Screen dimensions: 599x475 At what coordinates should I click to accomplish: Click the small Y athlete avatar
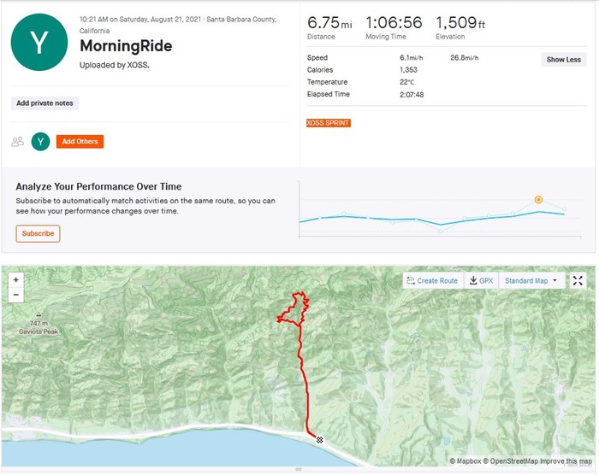point(40,142)
